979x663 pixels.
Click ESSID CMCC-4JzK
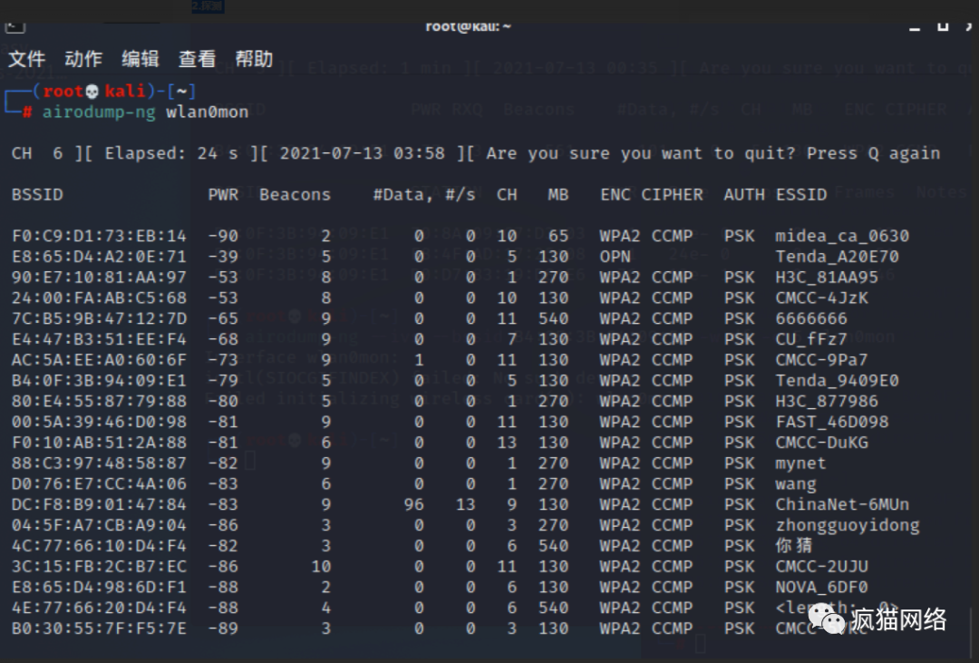pos(821,297)
